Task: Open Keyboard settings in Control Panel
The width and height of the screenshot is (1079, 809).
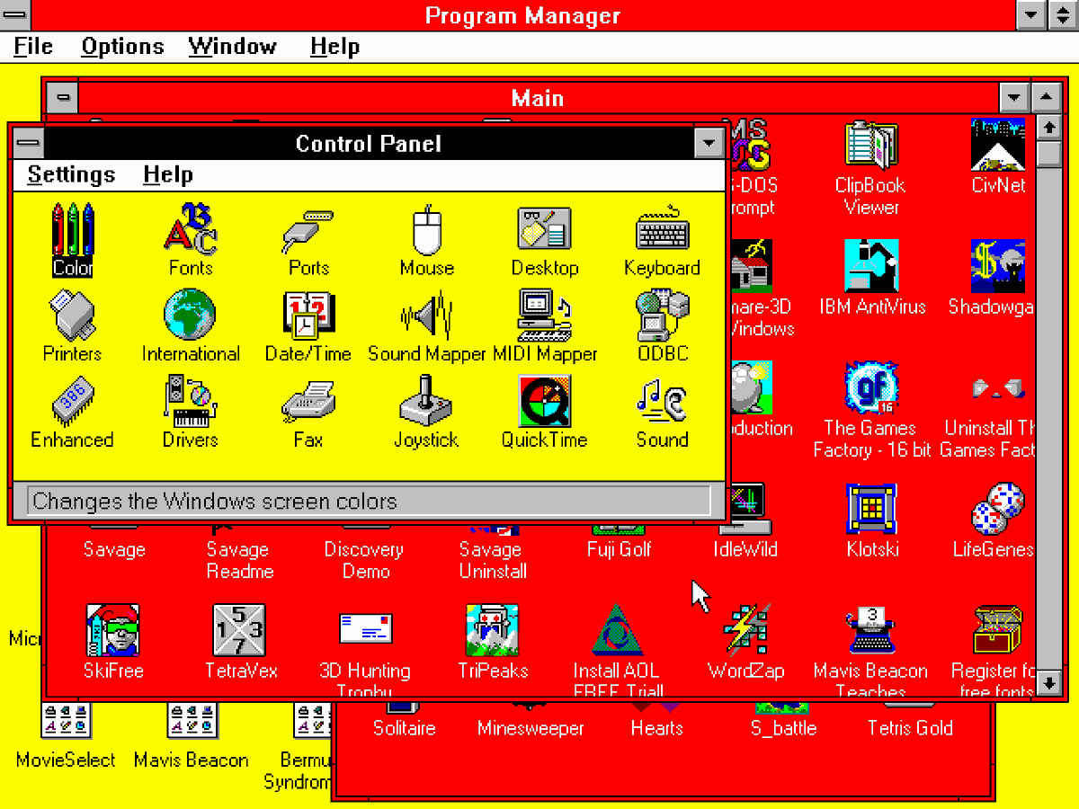Action: [x=663, y=230]
